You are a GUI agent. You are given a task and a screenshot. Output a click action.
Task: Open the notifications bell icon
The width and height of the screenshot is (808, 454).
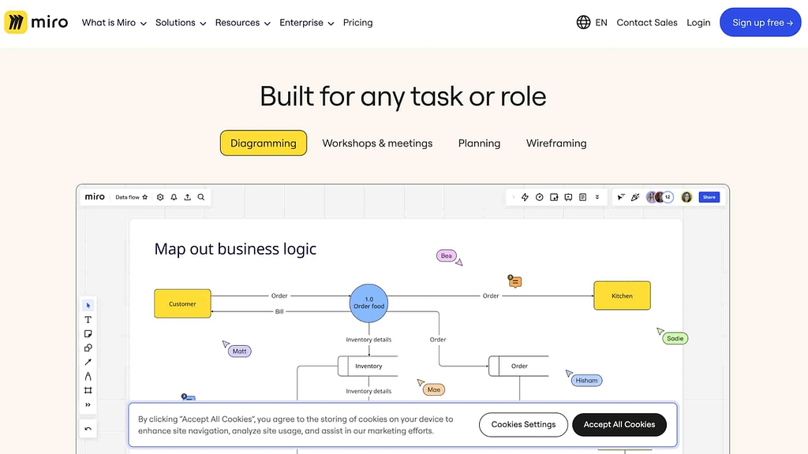coord(174,197)
